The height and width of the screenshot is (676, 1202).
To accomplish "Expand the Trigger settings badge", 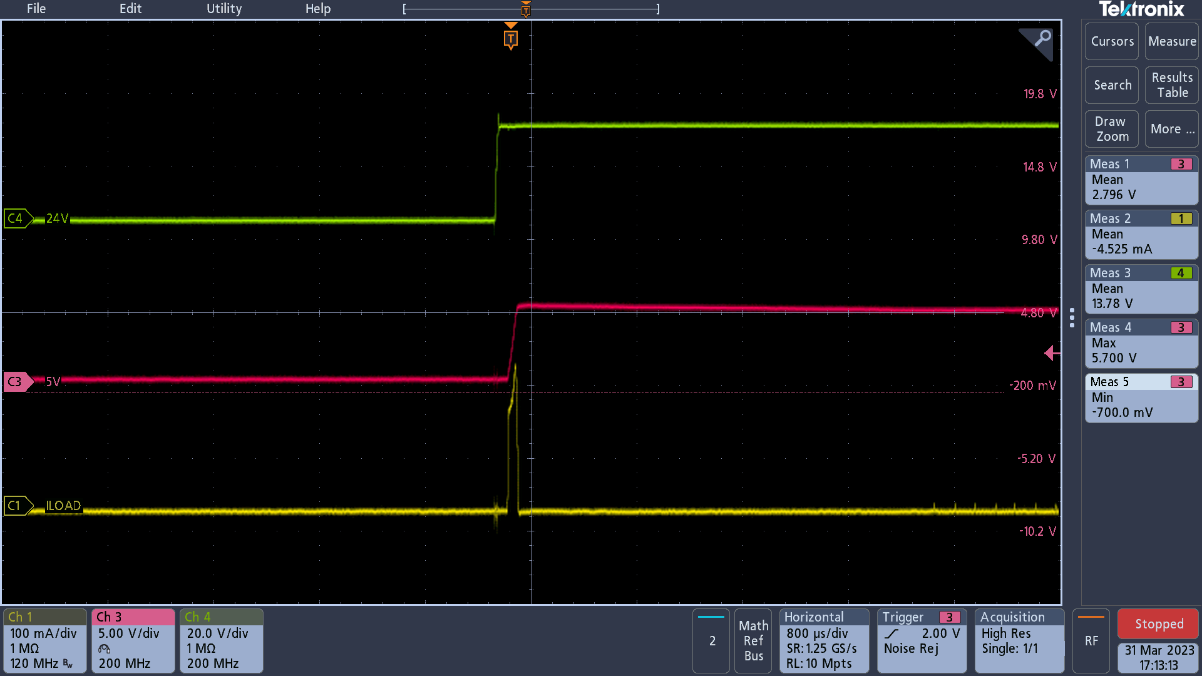I will tap(921, 640).
